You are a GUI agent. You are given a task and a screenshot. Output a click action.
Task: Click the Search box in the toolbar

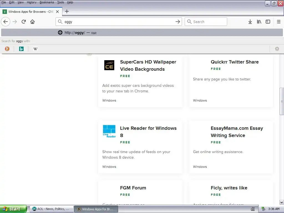point(206,22)
